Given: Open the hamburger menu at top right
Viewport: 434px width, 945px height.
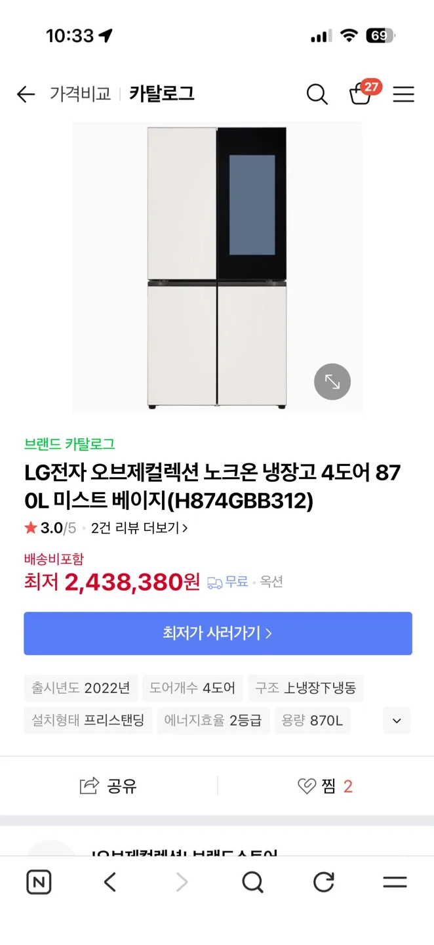Looking at the screenshot, I should click(404, 94).
